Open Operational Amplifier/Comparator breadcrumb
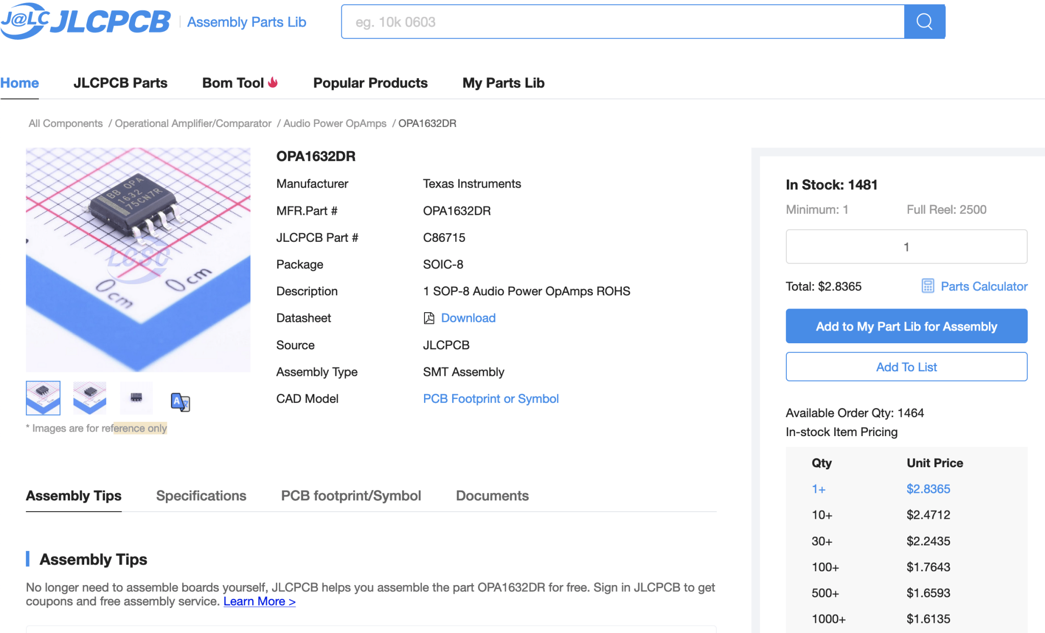1045x633 pixels. click(x=193, y=123)
